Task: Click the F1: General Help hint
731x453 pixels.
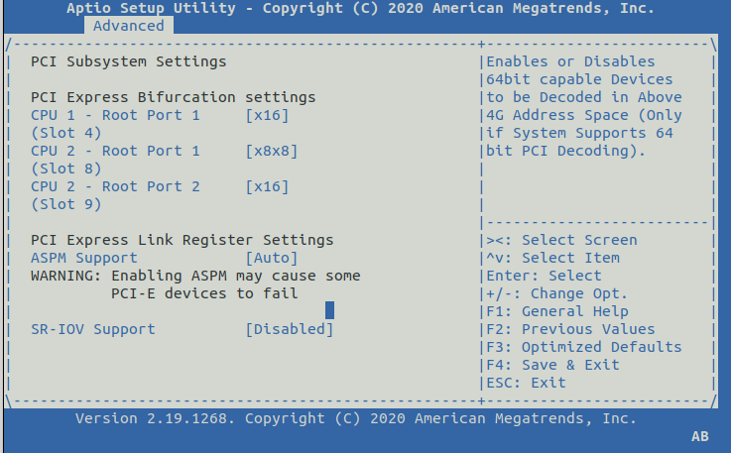Action: (557, 311)
